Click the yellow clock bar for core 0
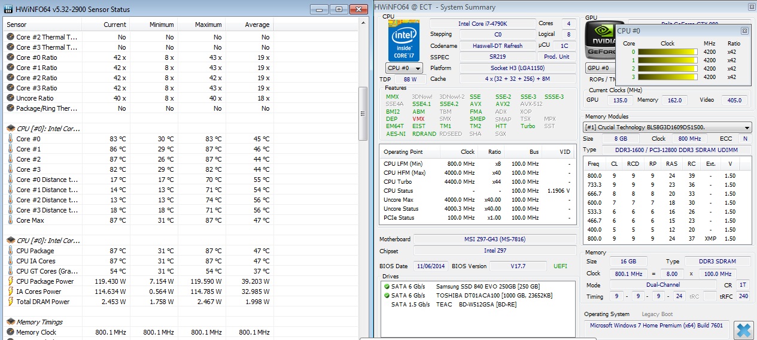The height and width of the screenshot is (340, 757). pos(668,52)
